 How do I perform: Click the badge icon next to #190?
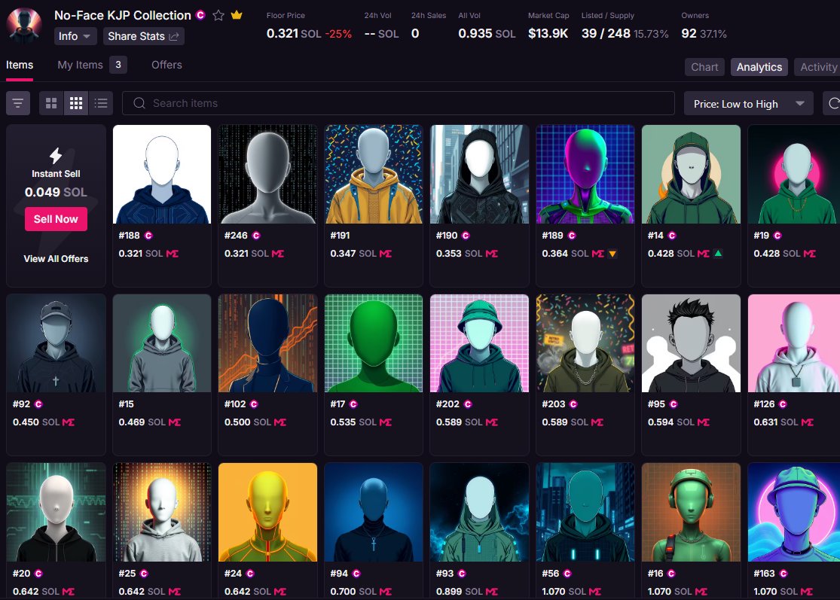(x=466, y=236)
